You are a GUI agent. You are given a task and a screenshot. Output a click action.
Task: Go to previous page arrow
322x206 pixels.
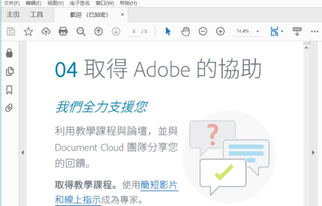tap(99, 31)
